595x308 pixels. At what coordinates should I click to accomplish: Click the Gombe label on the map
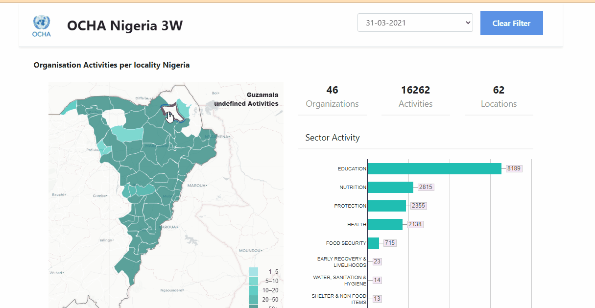[x=99, y=195]
